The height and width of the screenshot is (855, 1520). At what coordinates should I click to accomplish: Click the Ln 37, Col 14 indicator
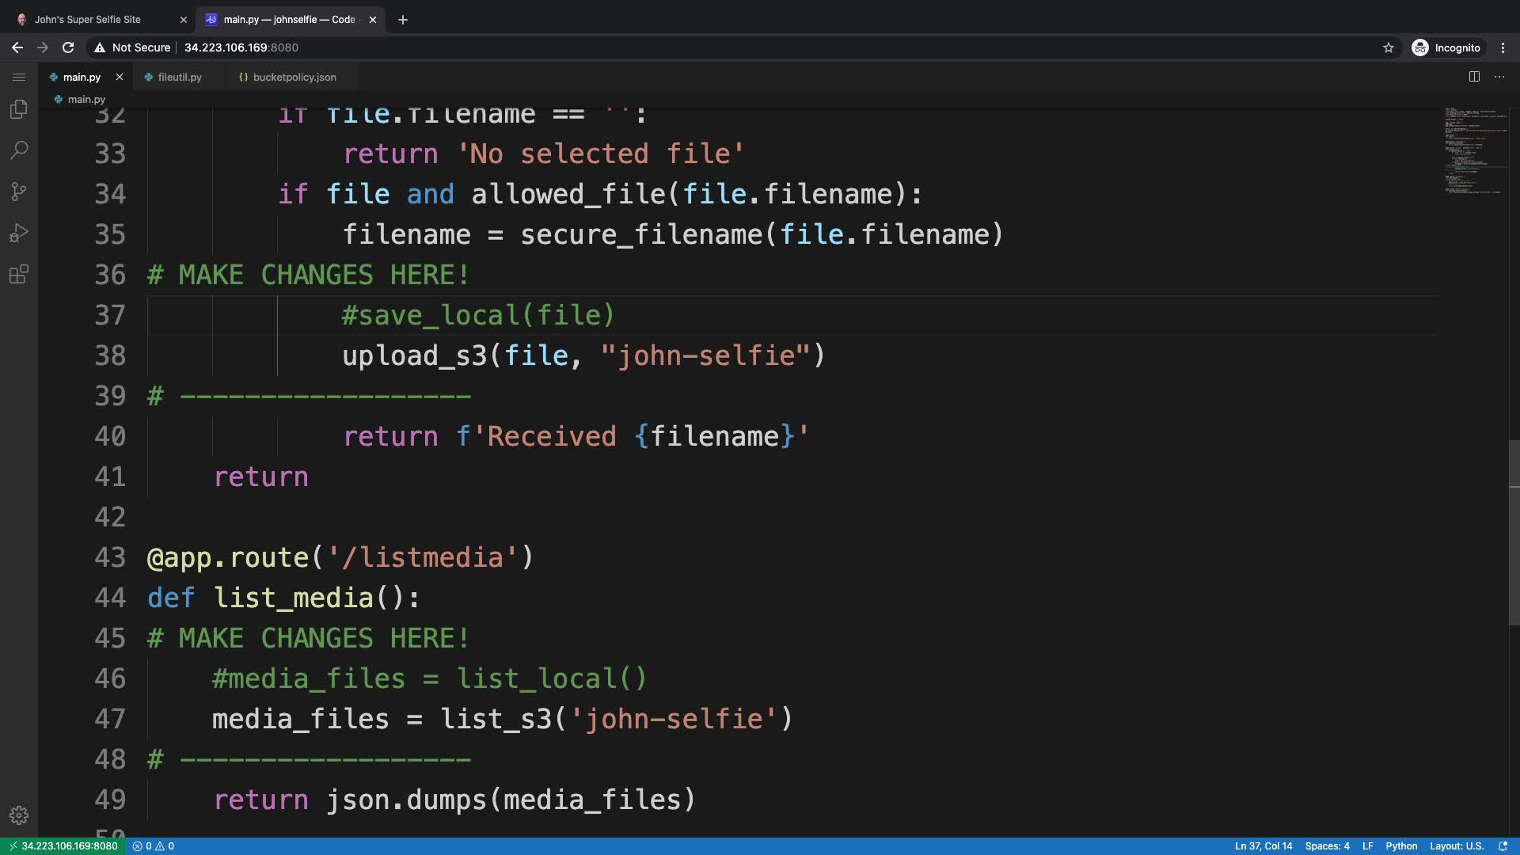[1263, 846]
